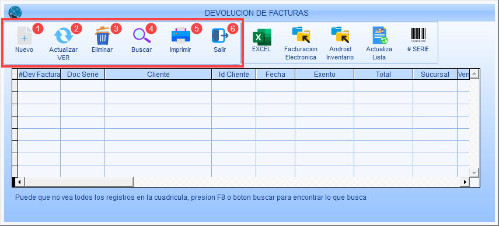Click the # SERIE barcode icon
Viewport: 499px width, 226px height.
(418, 35)
